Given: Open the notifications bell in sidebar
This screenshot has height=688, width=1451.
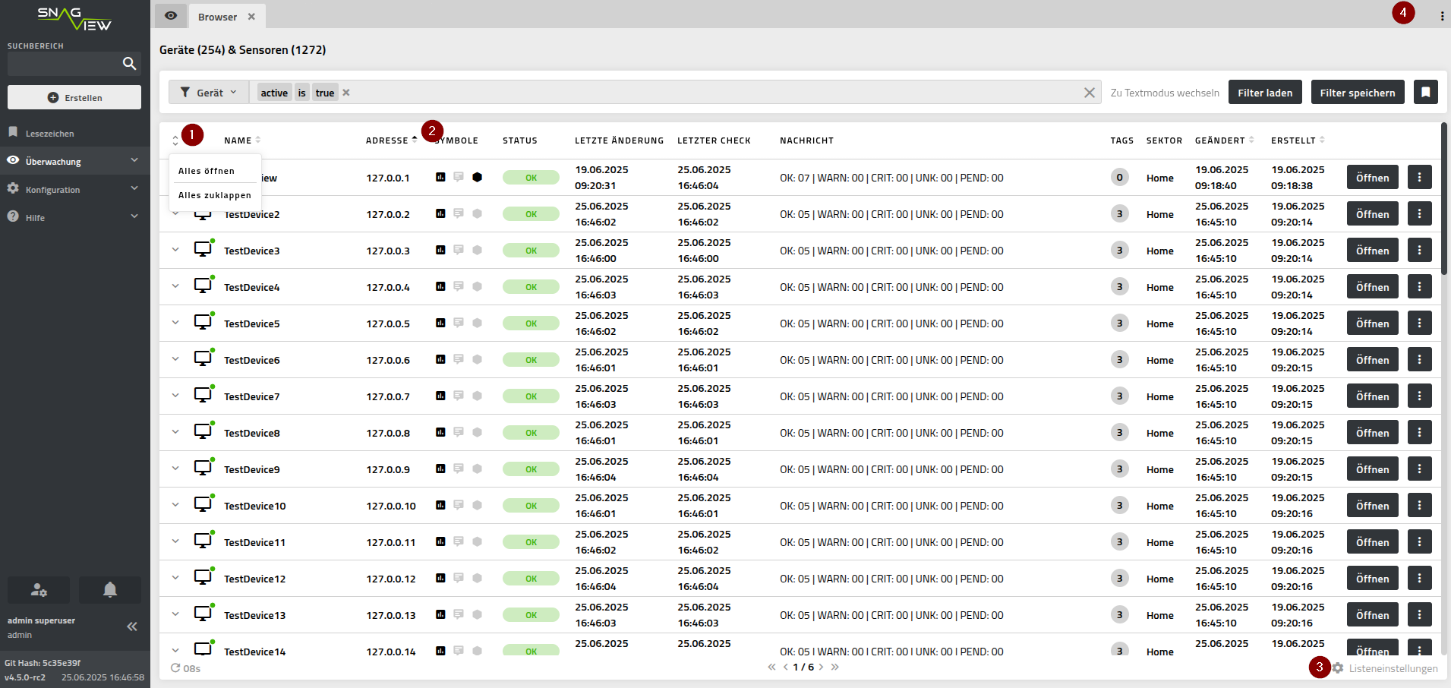Looking at the screenshot, I should 110,590.
